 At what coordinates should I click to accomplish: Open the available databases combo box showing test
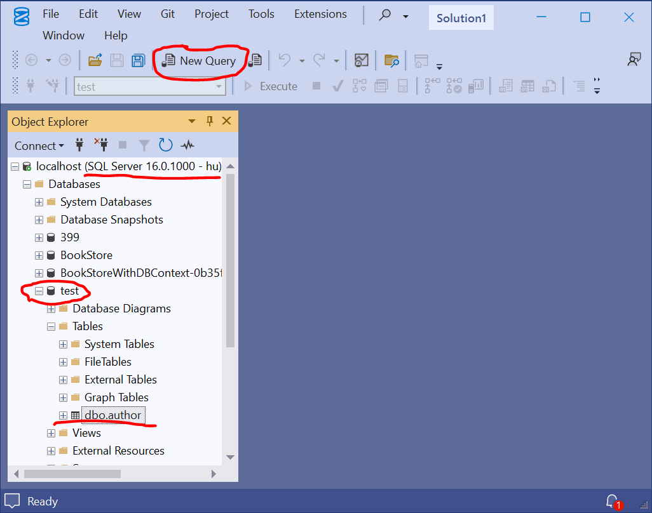150,86
